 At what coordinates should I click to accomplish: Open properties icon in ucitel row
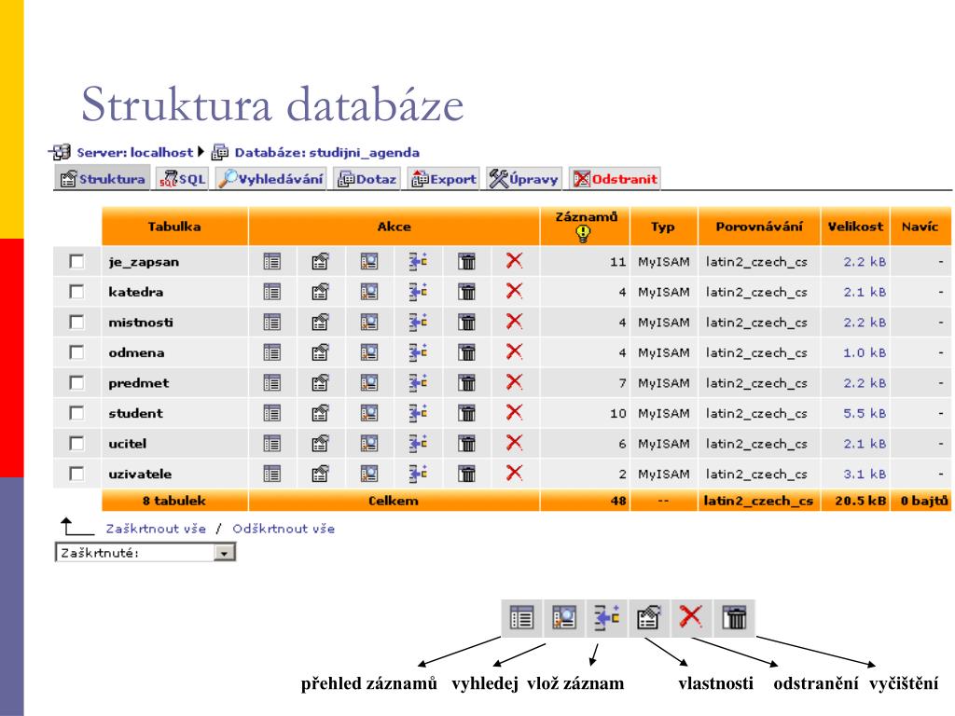pyautogui.click(x=321, y=443)
